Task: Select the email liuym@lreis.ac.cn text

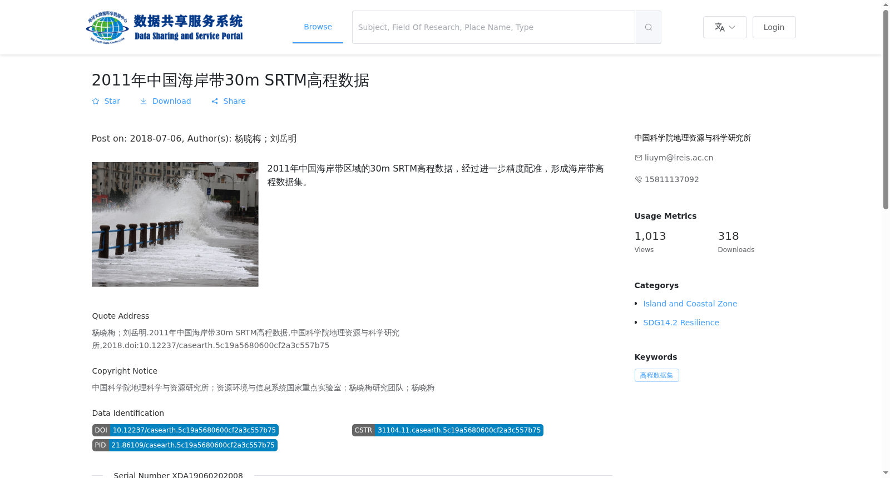Action: tap(679, 158)
